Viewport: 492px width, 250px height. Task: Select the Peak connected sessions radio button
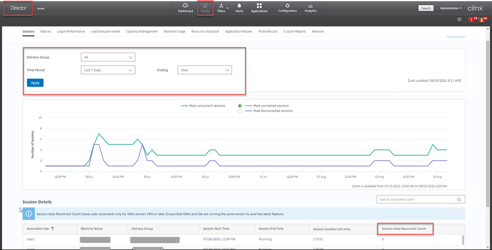(240, 106)
